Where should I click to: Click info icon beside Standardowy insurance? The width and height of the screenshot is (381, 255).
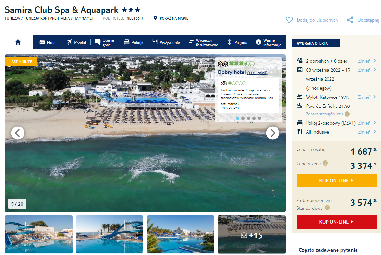[327, 208]
